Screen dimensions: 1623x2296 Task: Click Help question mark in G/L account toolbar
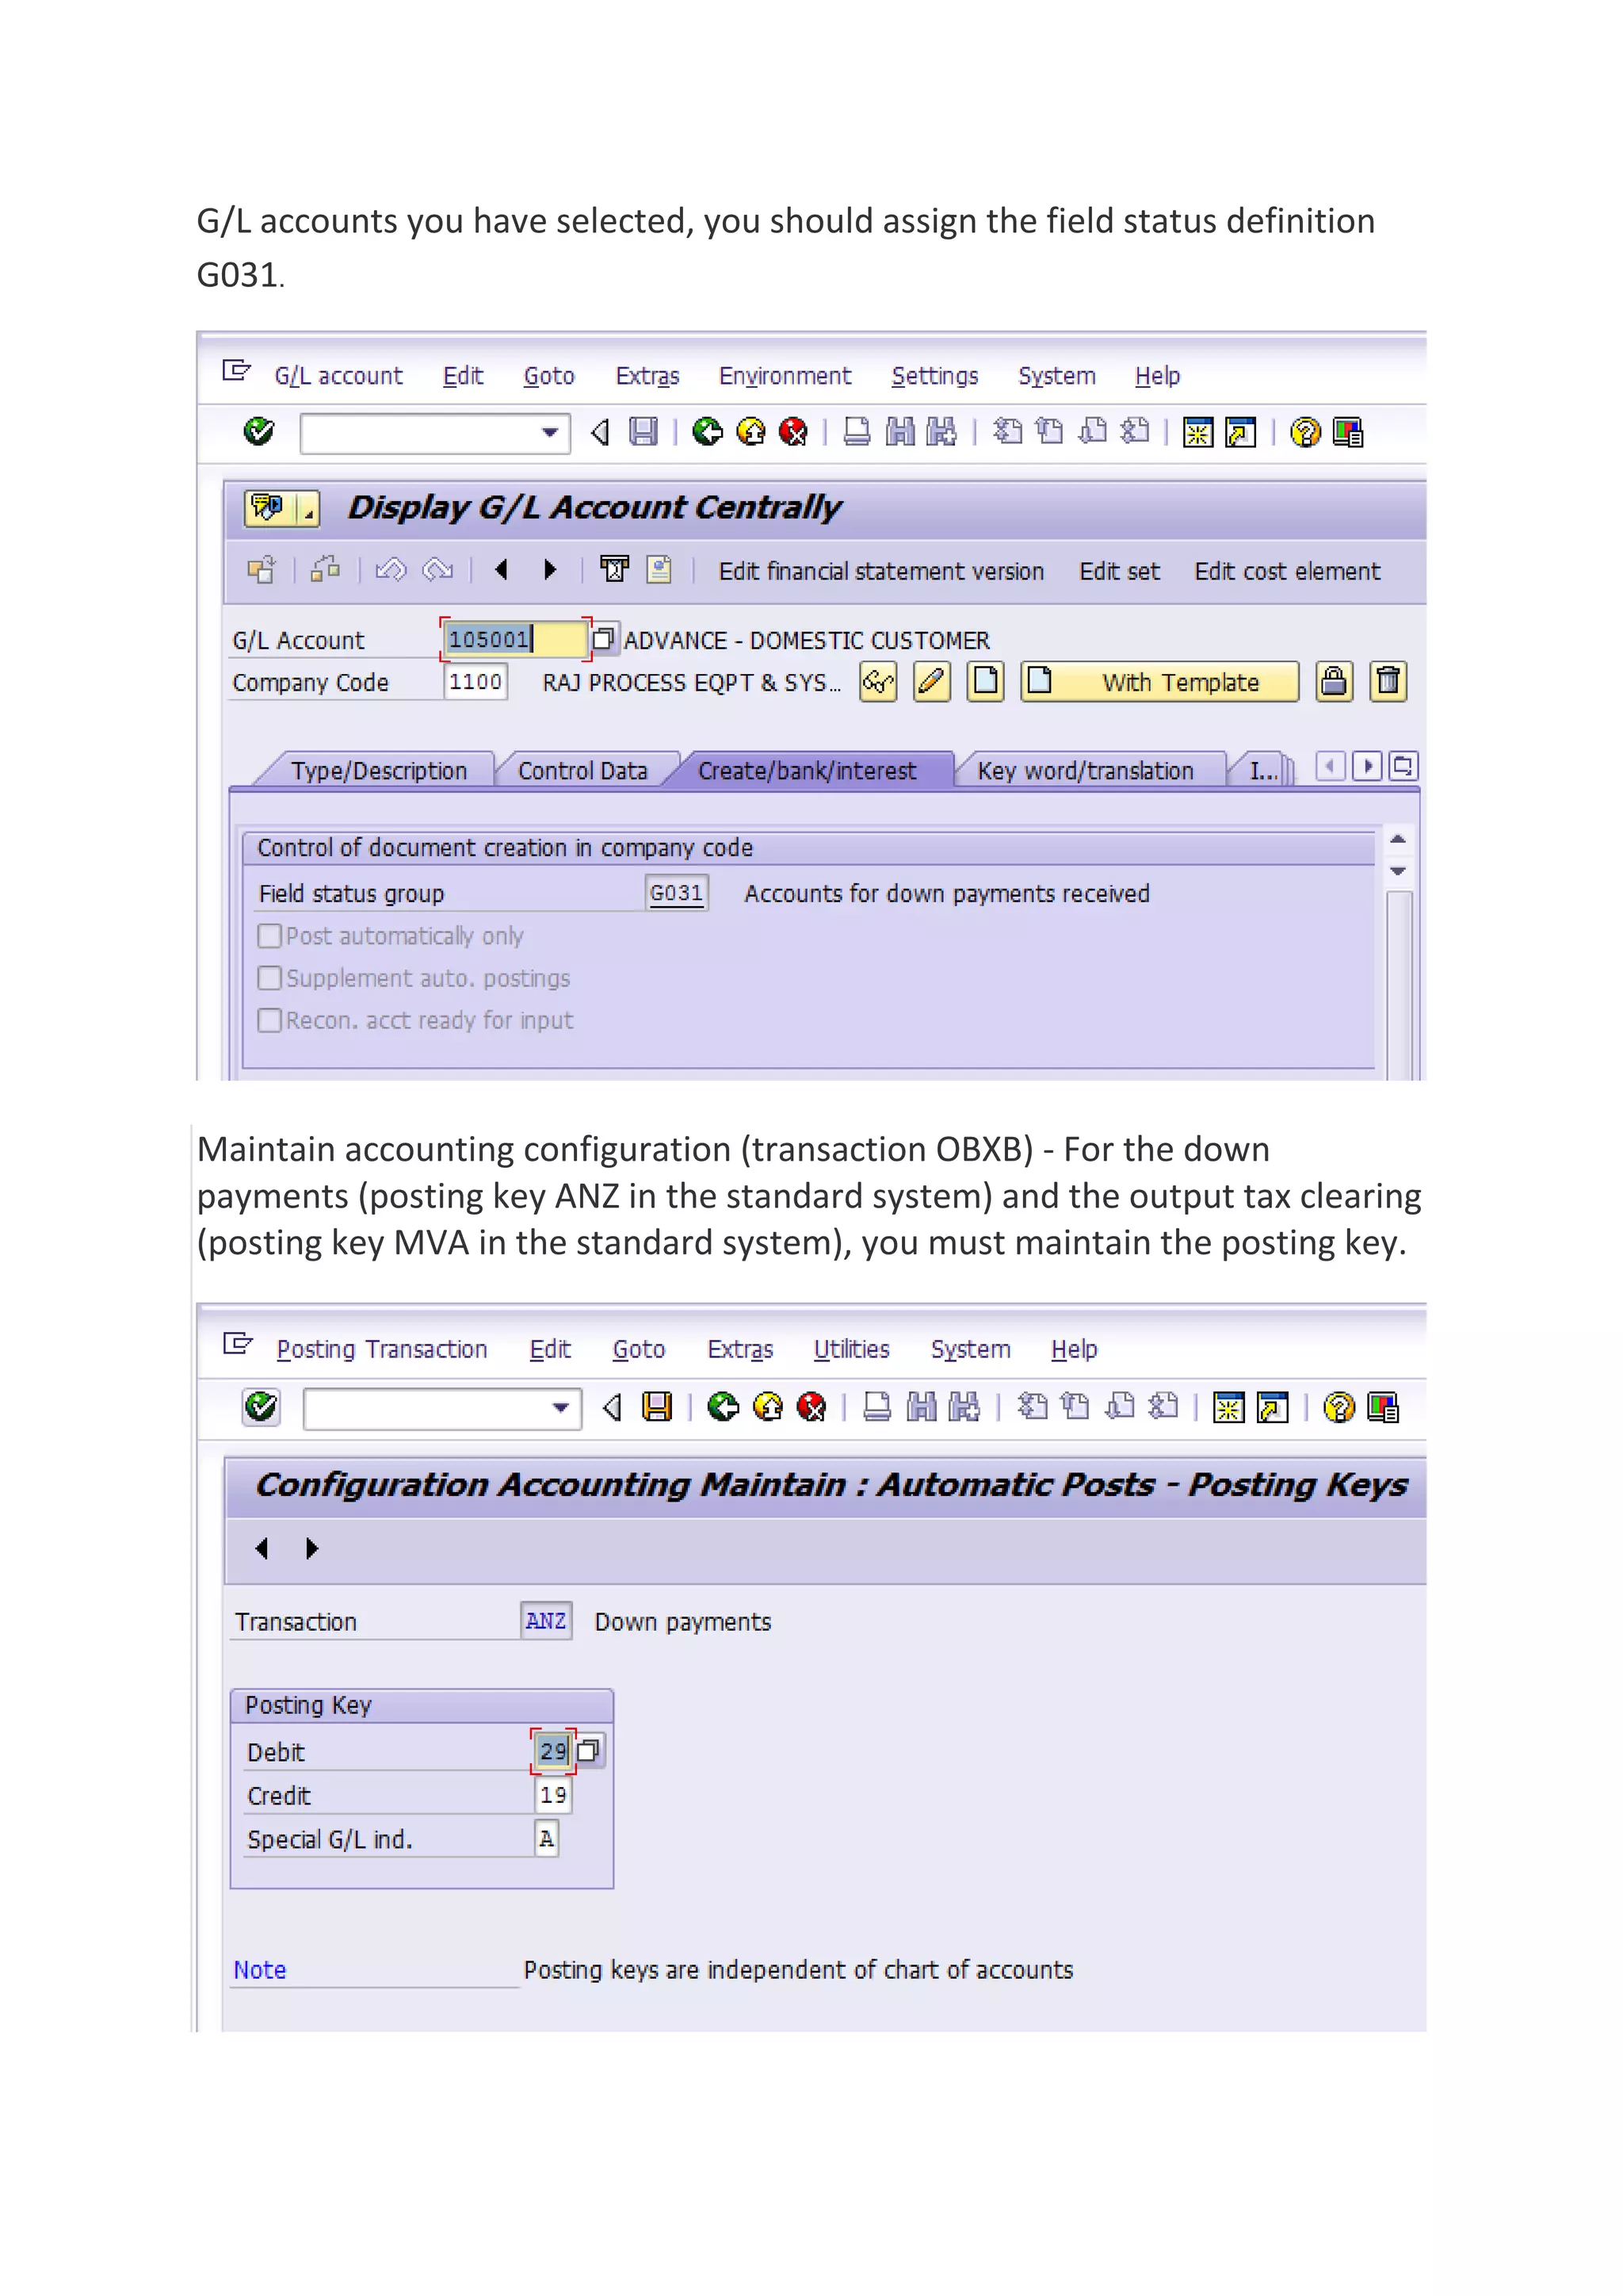(1305, 432)
